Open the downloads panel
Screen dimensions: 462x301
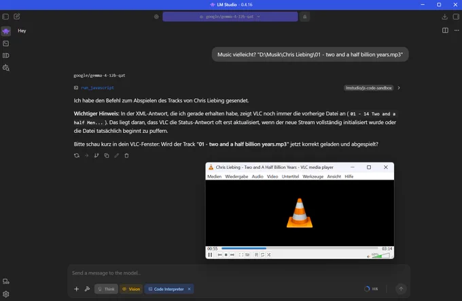tap(444, 17)
